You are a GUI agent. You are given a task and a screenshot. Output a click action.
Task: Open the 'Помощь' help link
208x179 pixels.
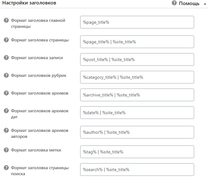click(x=189, y=3)
